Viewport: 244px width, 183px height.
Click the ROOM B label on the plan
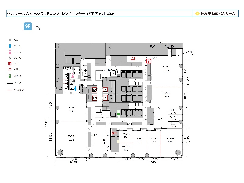[x=166, y=93]
